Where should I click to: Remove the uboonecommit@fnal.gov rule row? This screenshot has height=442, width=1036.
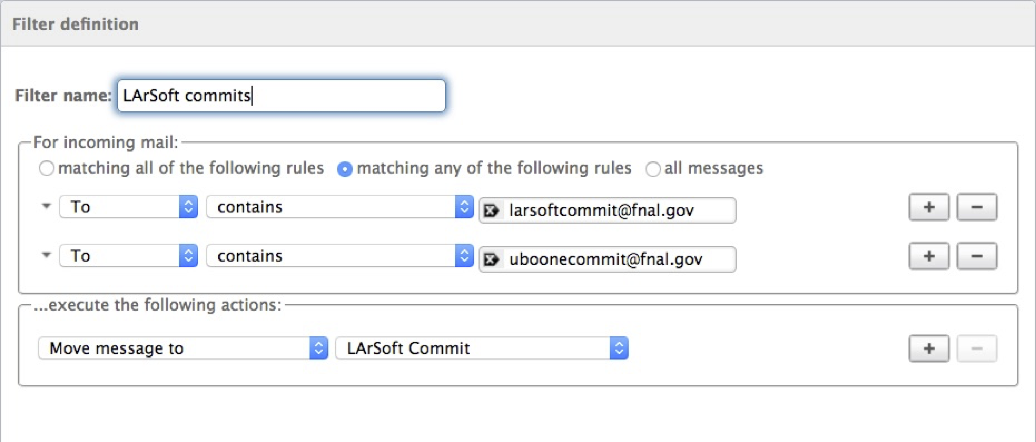[976, 257]
